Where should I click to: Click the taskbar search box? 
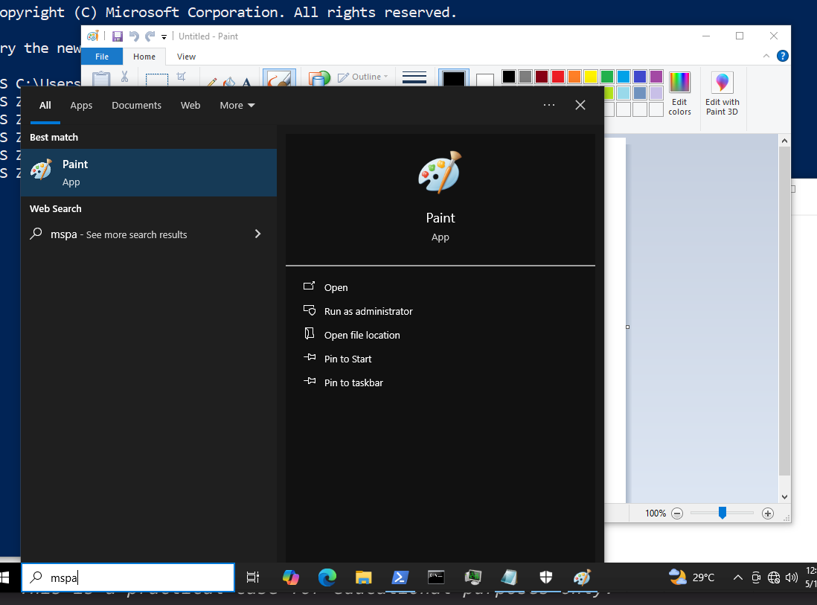point(128,577)
